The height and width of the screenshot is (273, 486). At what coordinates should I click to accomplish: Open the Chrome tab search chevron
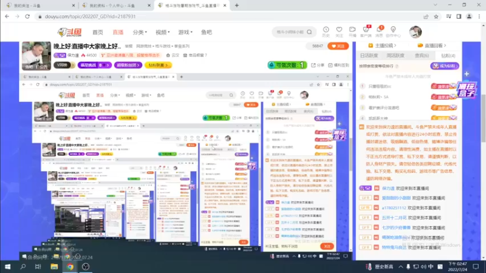click(435, 5)
